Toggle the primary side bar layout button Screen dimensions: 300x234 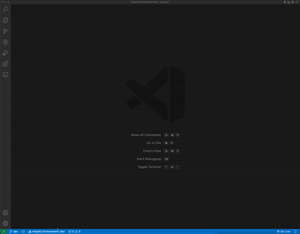coord(285,2)
